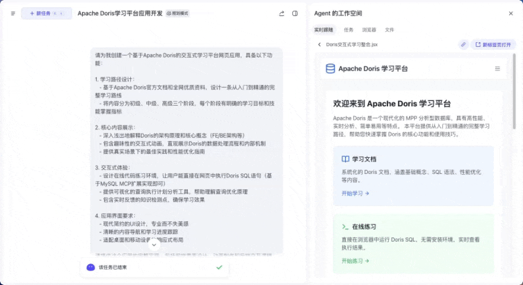Click the 新任务 button

pos(46,13)
